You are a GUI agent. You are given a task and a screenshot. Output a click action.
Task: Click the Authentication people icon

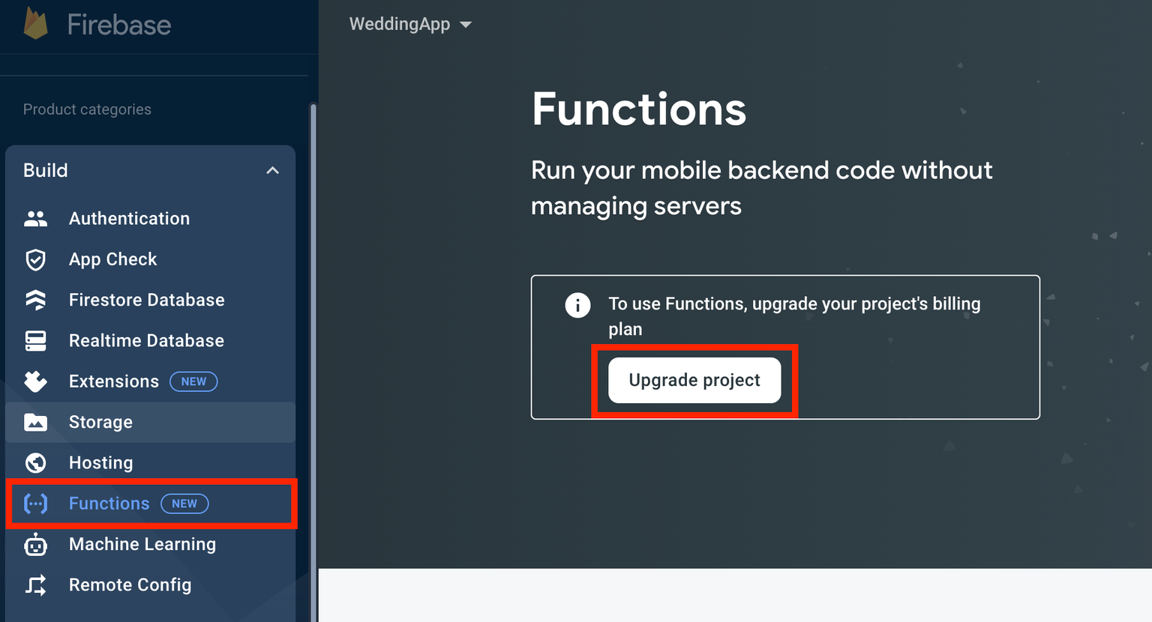coord(35,219)
